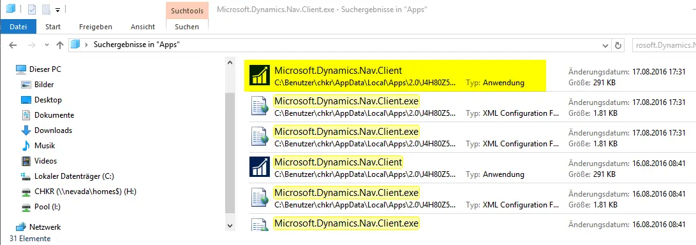Expand the address bar history dropdown
Screen dimensions: 696x245
pyautogui.click(x=605, y=45)
